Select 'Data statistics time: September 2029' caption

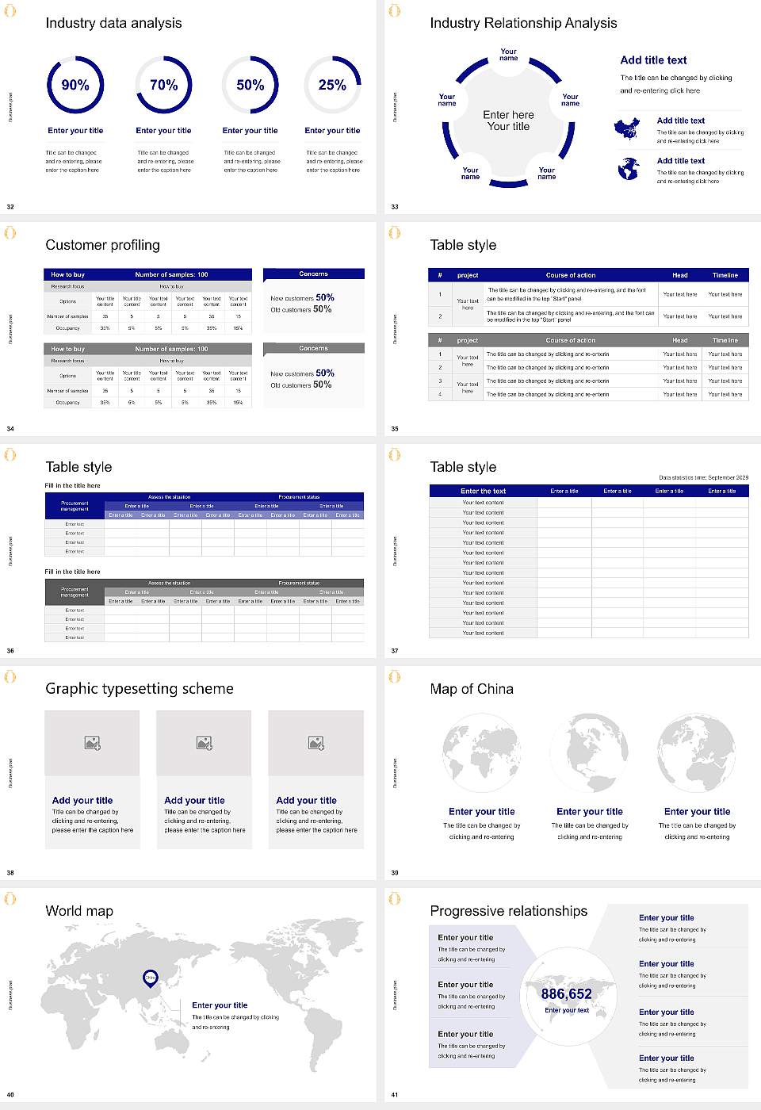(x=704, y=478)
